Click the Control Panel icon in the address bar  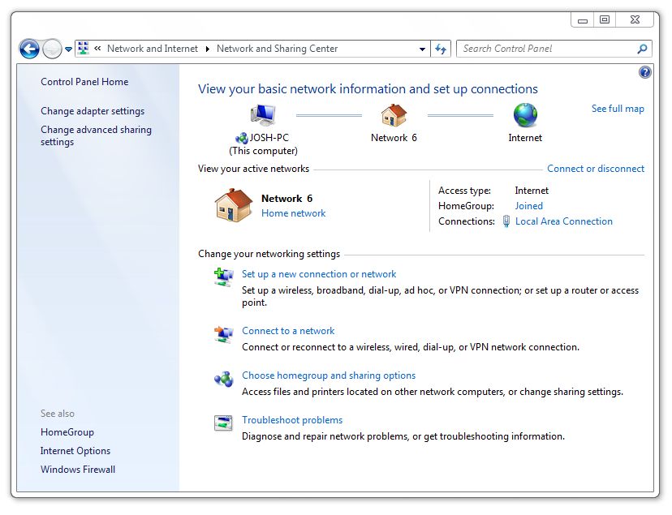84,49
